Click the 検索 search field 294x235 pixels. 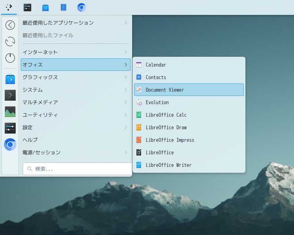pos(77,169)
